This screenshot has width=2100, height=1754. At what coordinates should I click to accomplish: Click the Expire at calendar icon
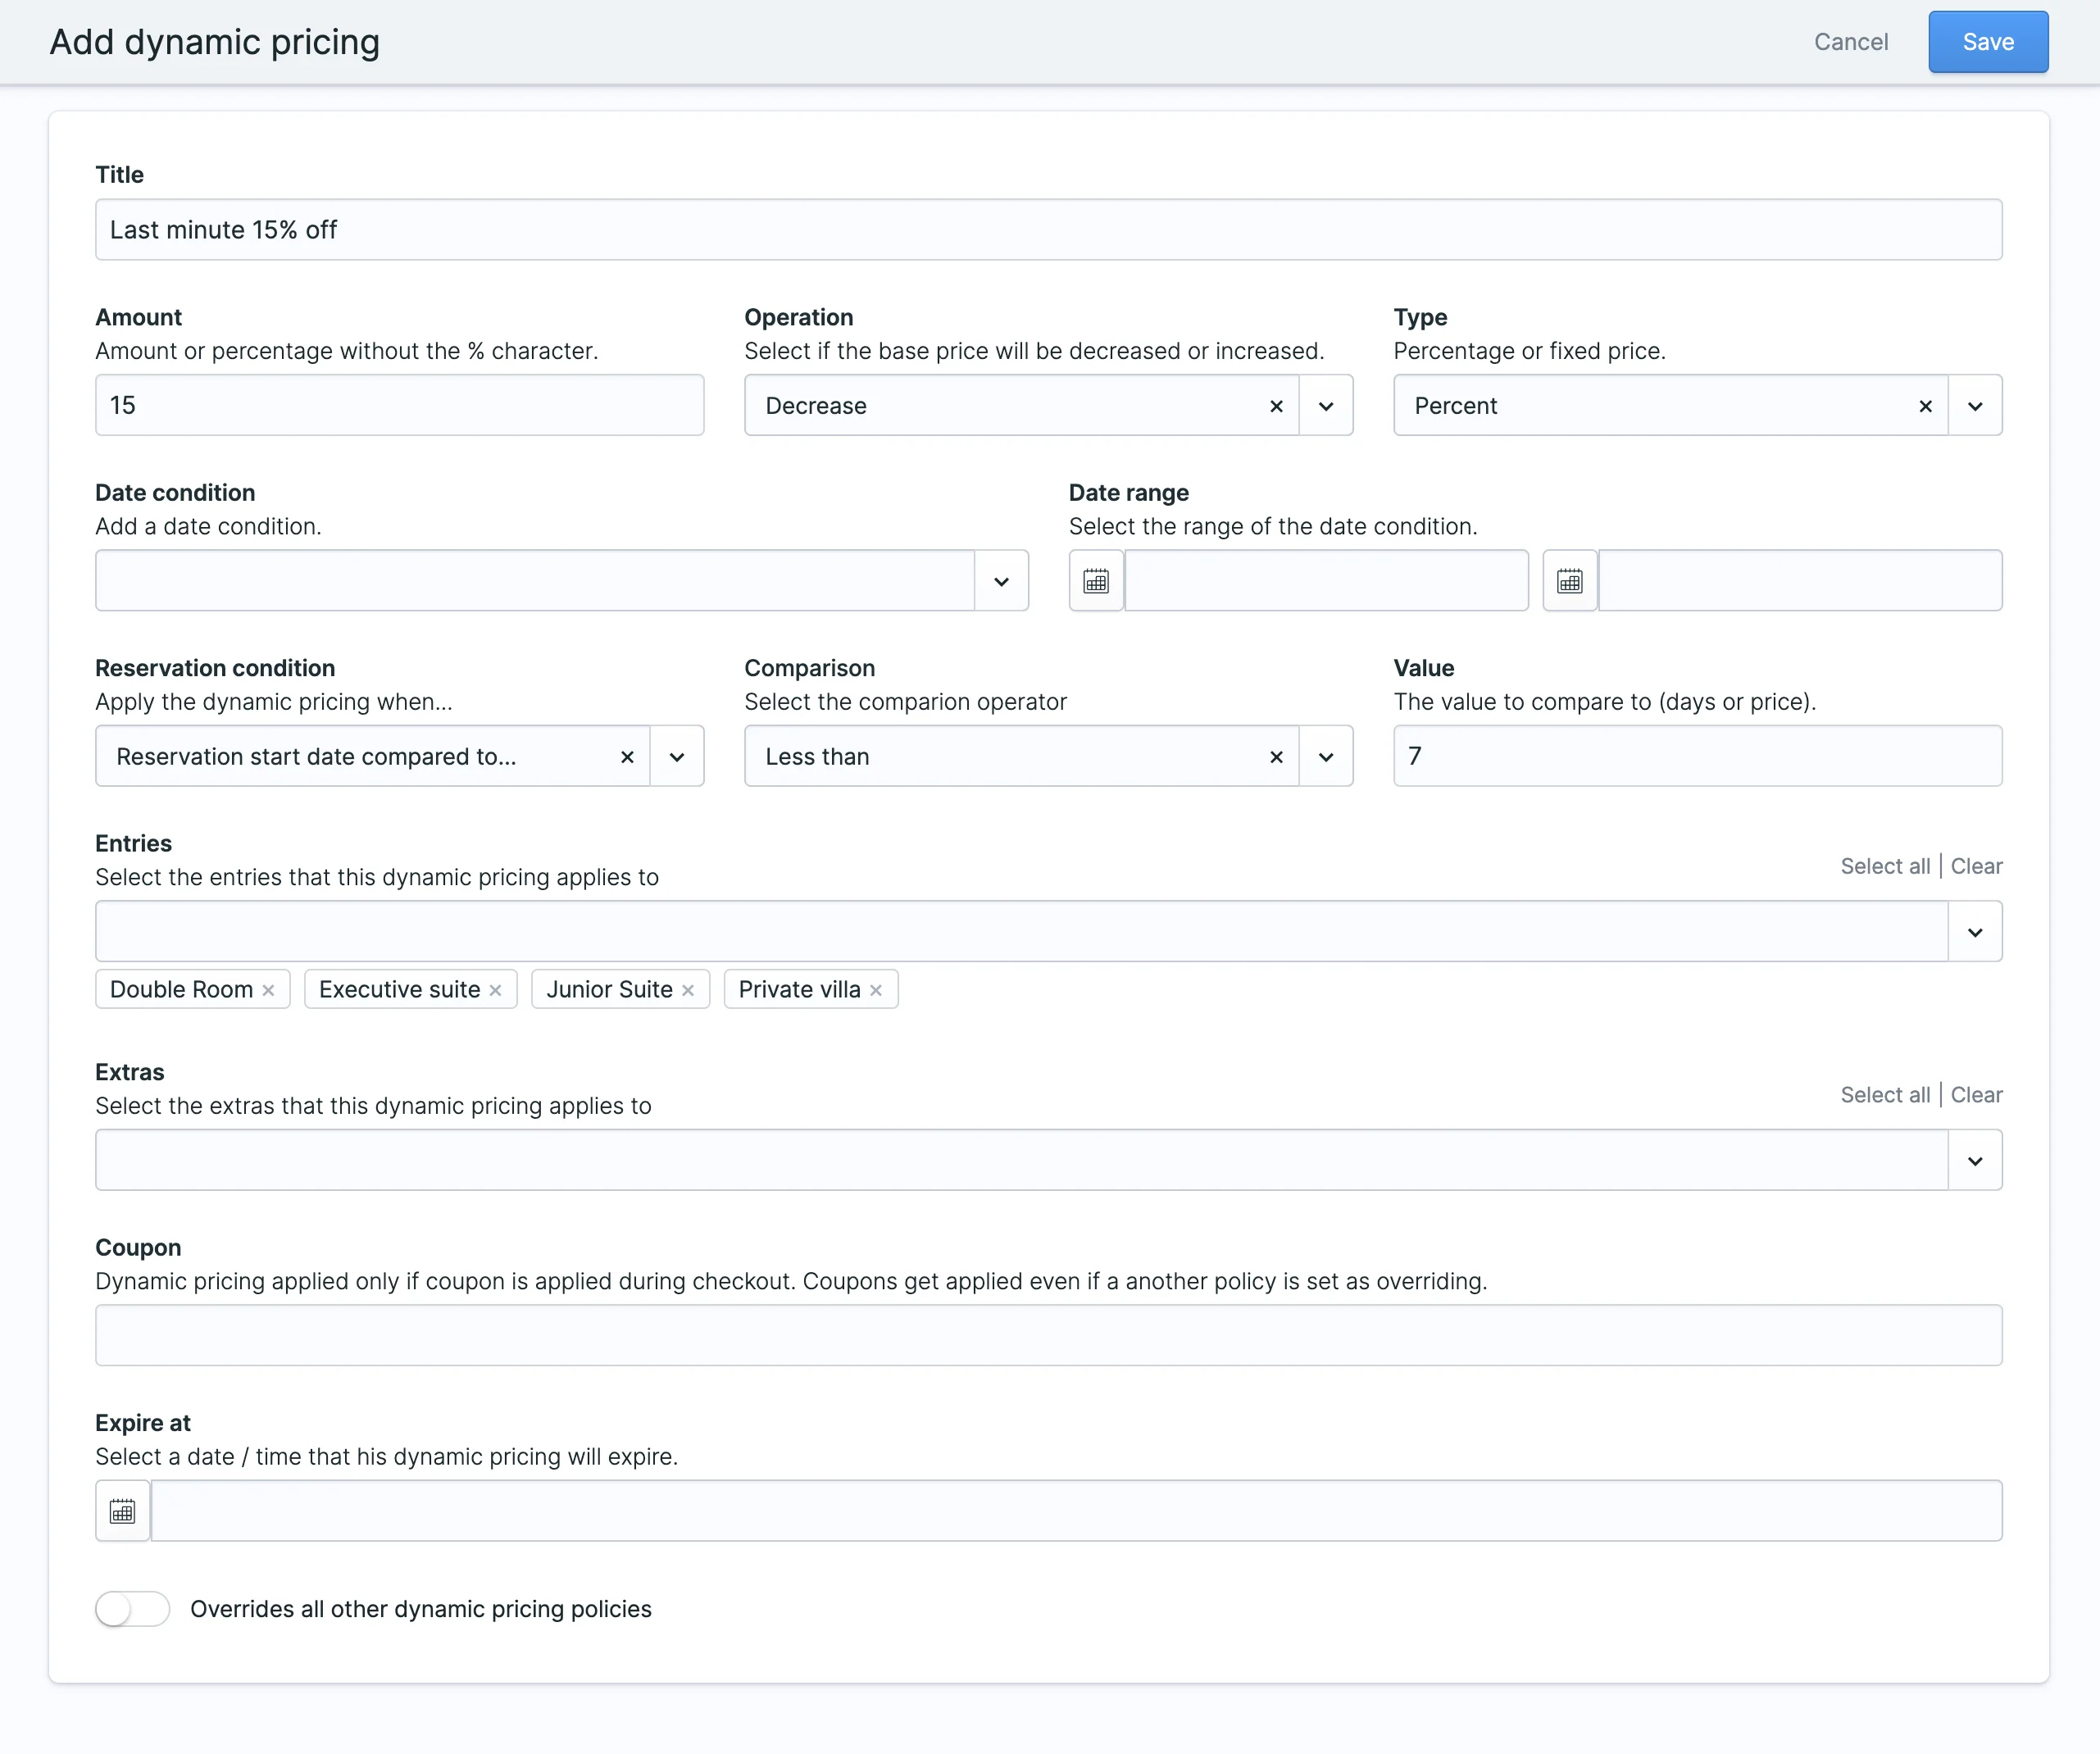[x=122, y=1511]
